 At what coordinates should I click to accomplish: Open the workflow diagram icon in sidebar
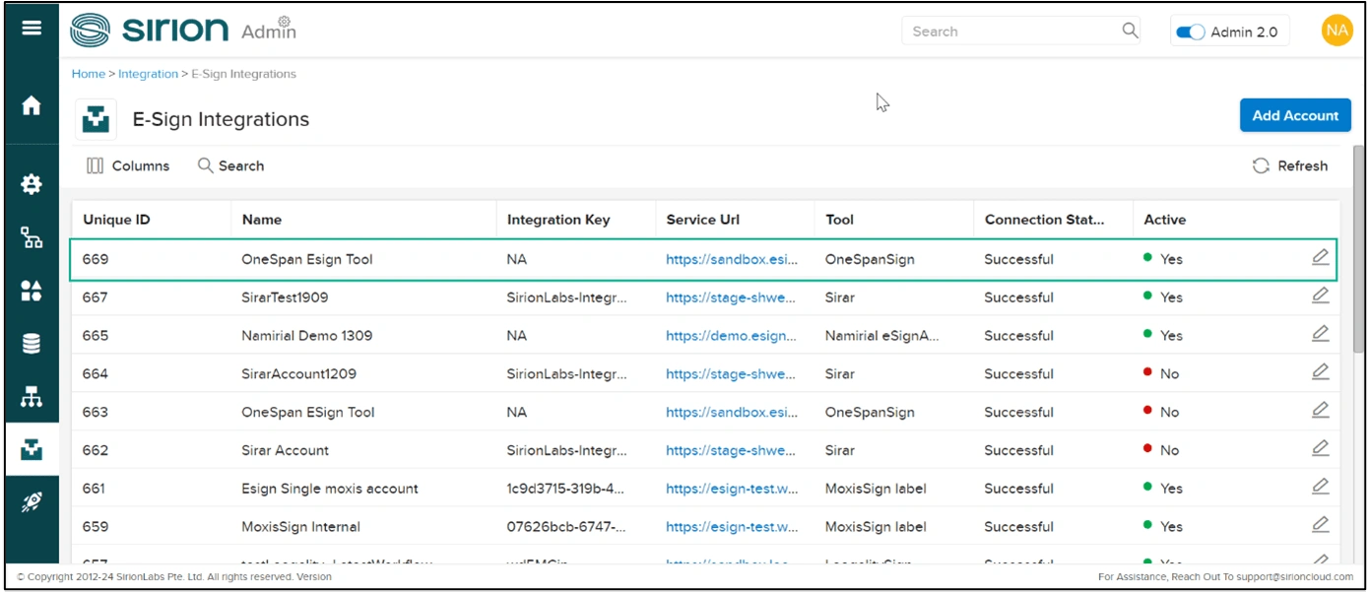click(31, 237)
